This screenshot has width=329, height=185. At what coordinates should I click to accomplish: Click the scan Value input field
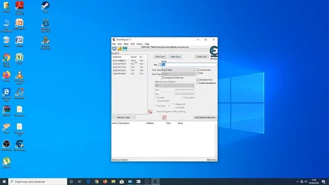pyautogui.click(x=189, y=65)
